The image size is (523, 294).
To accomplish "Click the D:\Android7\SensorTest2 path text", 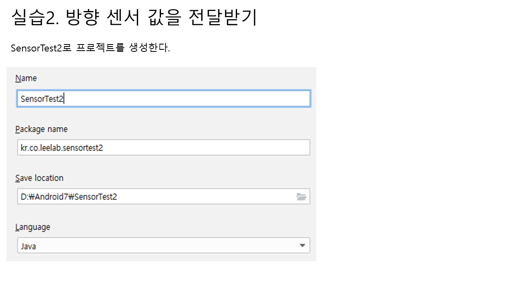I will click(x=69, y=197).
